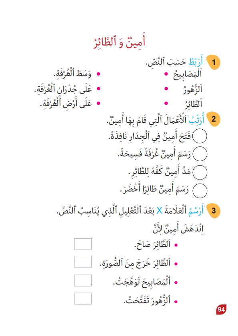This screenshot has width=238, height=336.
Task: Select the pink dot beside وَسَطَ الْغُرْفَةِ
Action: pos(98,74)
